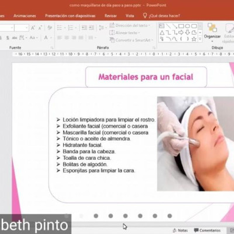Click the strikethrough abc icon
Screen dimensions: 234x234
click(x=15, y=38)
